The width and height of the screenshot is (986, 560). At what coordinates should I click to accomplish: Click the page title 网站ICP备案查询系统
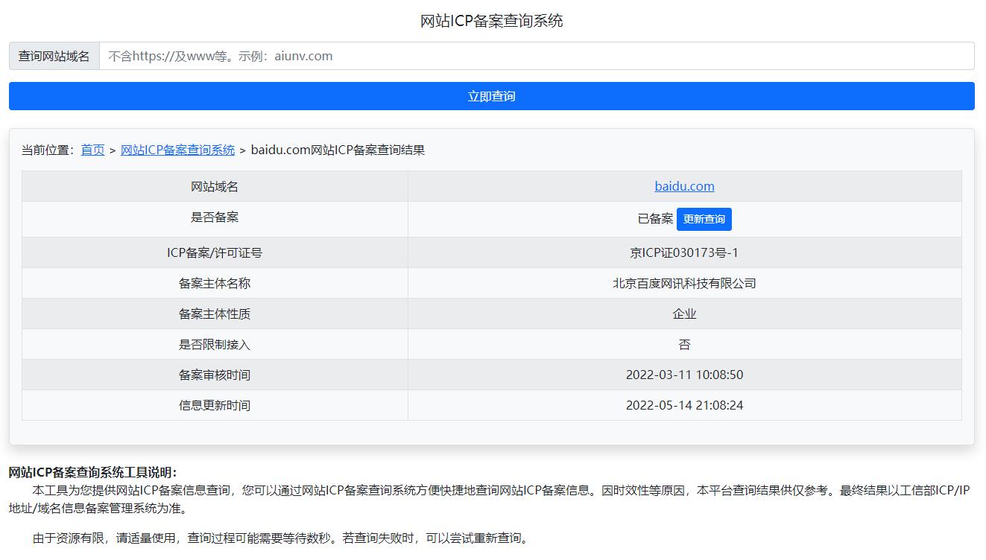pyautogui.click(x=493, y=19)
